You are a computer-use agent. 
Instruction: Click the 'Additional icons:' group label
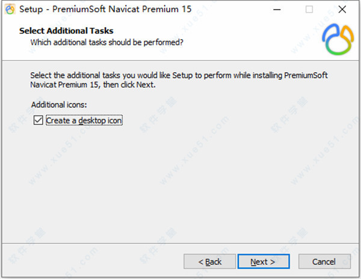click(59, 105)
